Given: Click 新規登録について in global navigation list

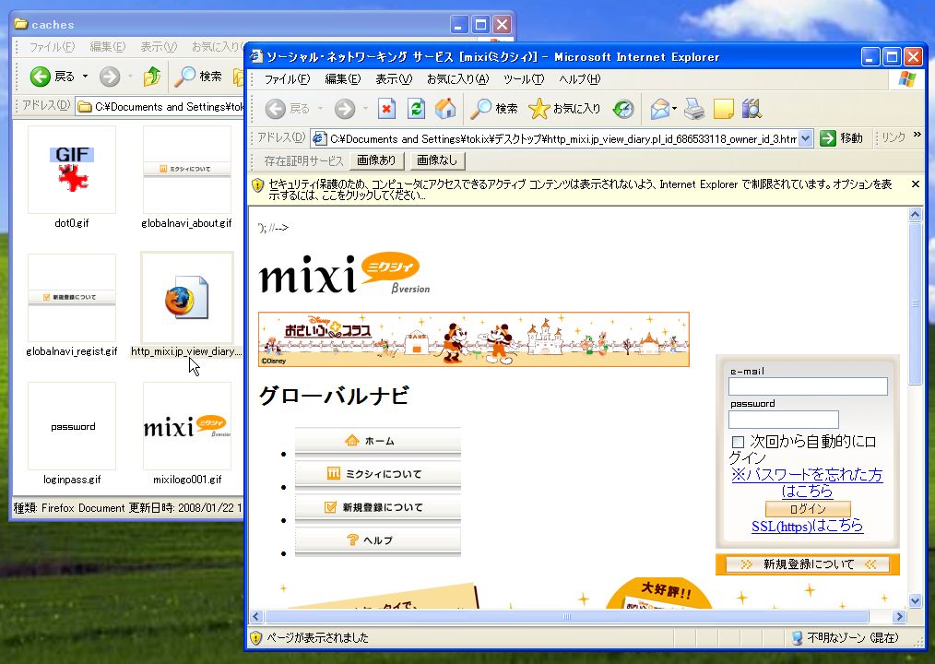Looking at the screenshot, I should click(x=377, y=508).
